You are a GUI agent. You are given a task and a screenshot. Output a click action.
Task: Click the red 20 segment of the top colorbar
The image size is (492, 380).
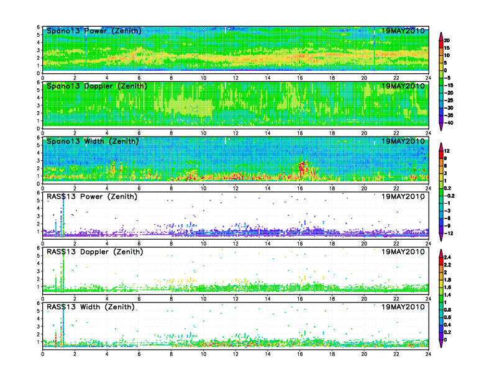pyautogui.click(x=441, y=44)
